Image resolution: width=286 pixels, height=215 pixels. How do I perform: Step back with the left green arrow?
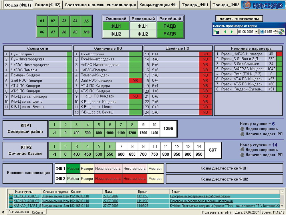(225, 32)
